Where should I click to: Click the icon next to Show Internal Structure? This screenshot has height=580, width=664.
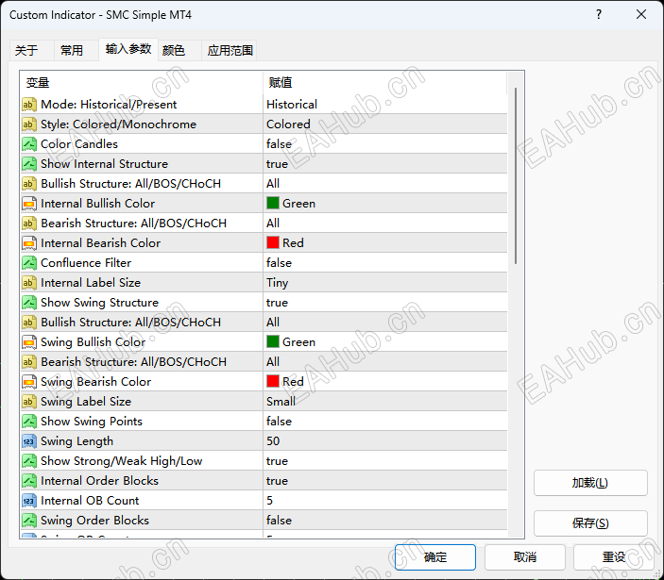click(x=29, y=164)
